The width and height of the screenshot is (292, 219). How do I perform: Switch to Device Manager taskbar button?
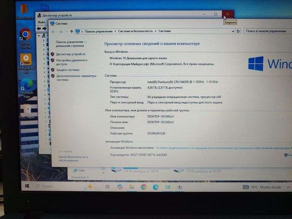pos(179,187)
